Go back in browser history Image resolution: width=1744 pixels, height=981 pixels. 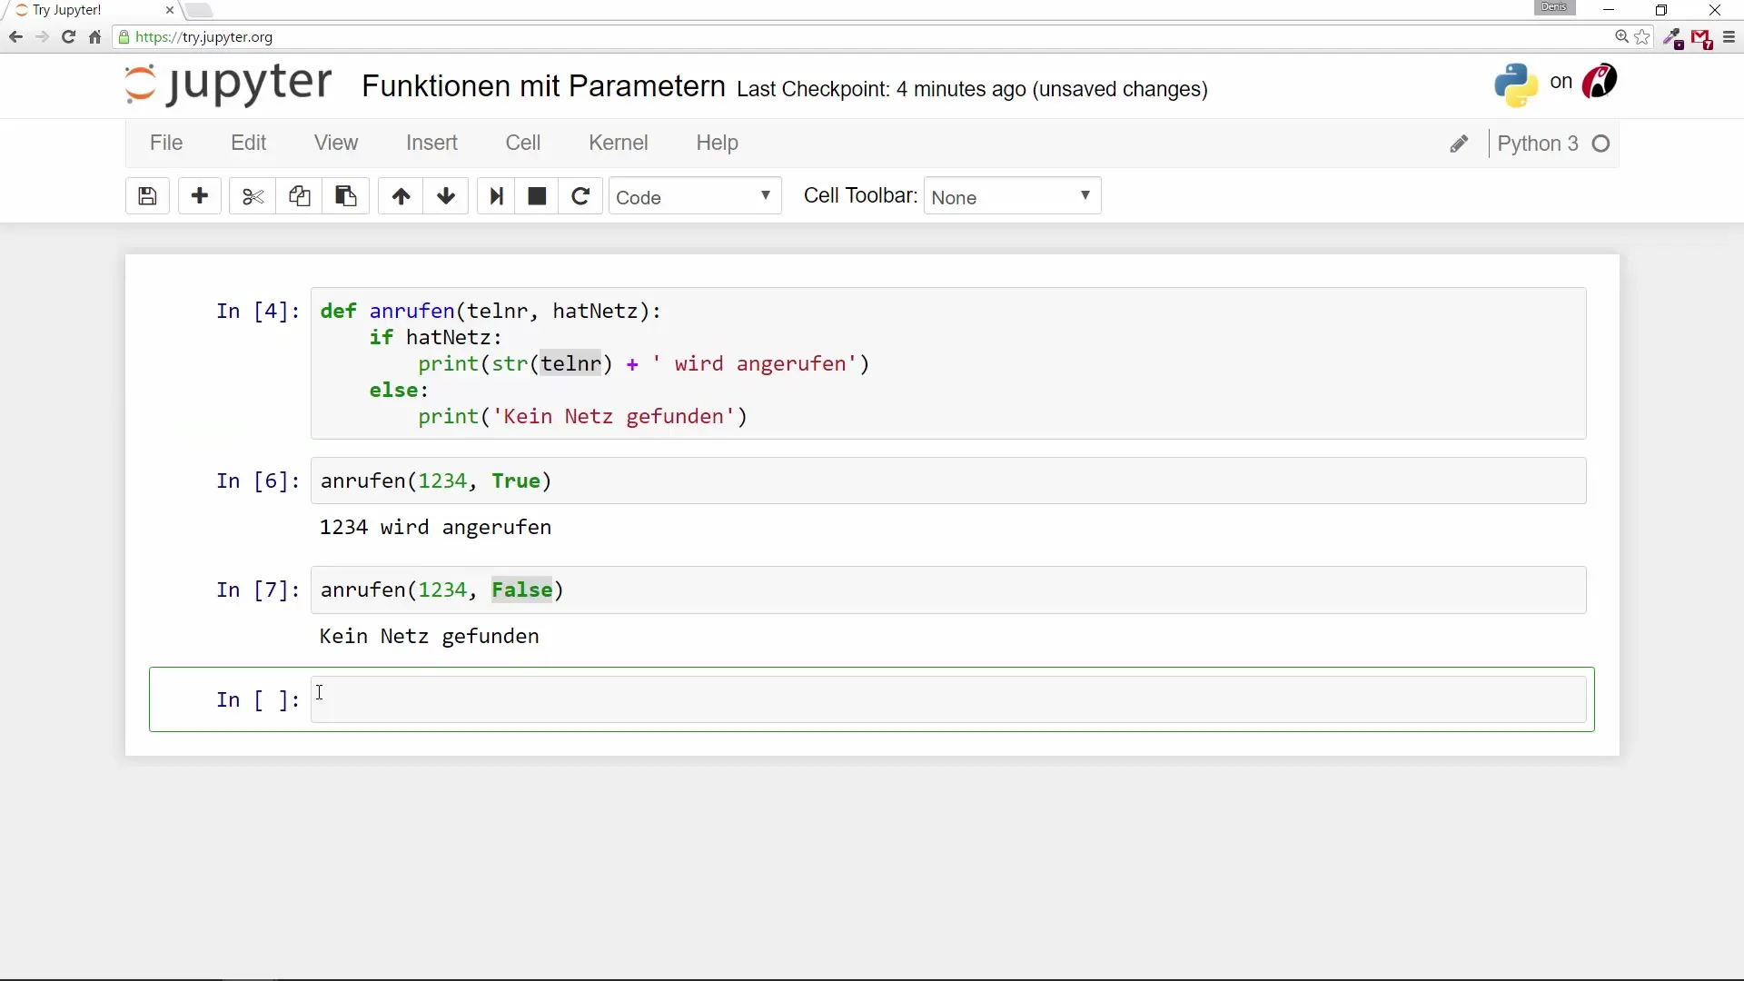[x=15, y=37]
